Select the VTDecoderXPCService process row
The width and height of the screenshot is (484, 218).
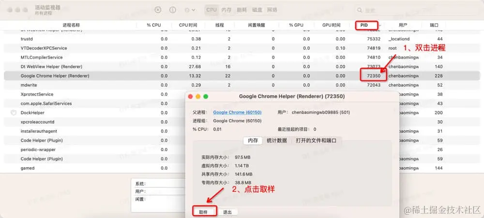pos(242,48)
